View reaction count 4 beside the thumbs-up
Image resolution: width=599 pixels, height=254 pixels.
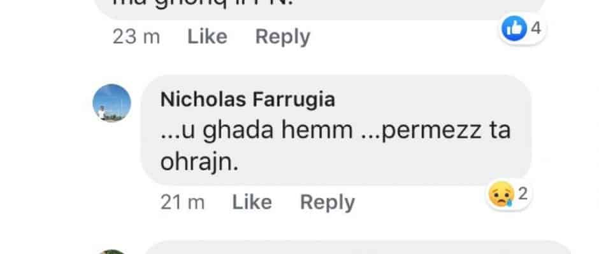[536, 28]
